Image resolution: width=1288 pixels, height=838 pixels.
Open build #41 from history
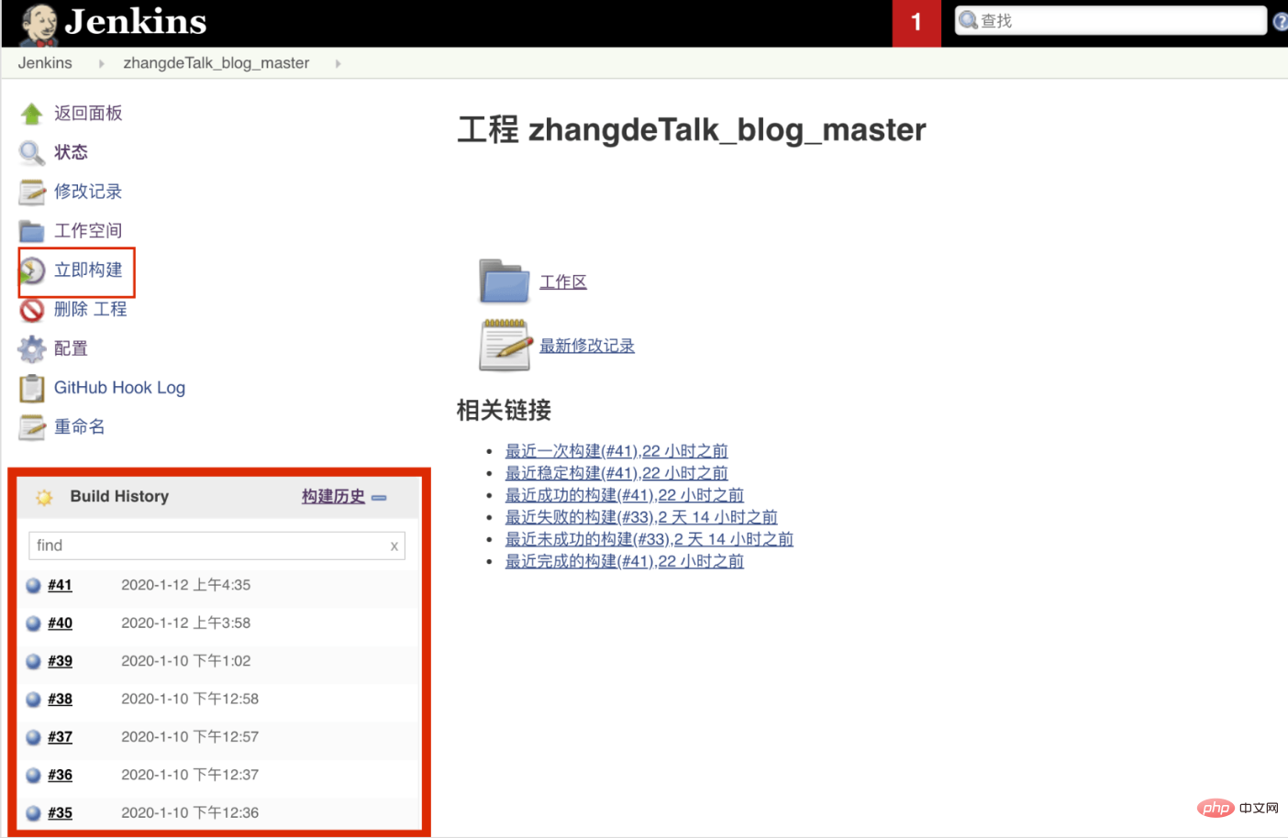tap(61, 585)
